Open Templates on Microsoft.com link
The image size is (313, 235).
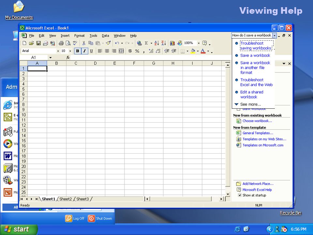point(263,145)
